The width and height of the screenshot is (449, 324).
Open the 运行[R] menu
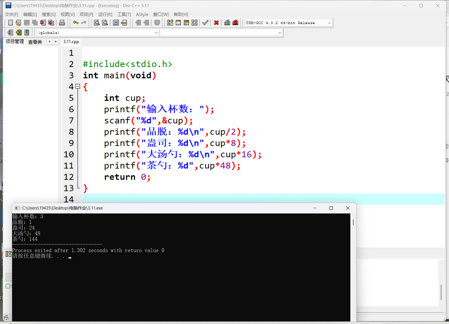tap(105, 14)
